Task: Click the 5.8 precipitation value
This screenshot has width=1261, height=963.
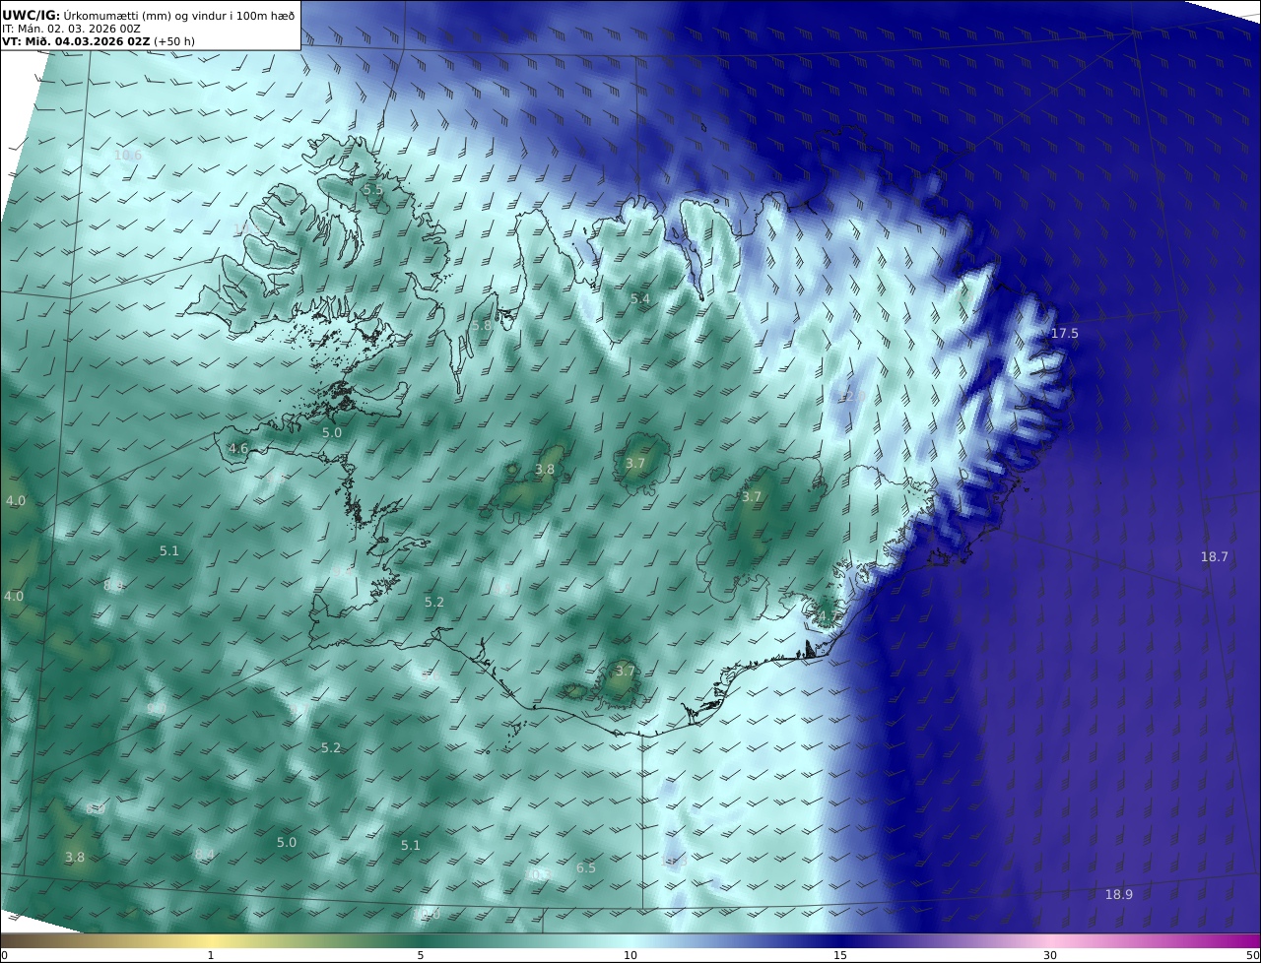Action: point(481,325)
